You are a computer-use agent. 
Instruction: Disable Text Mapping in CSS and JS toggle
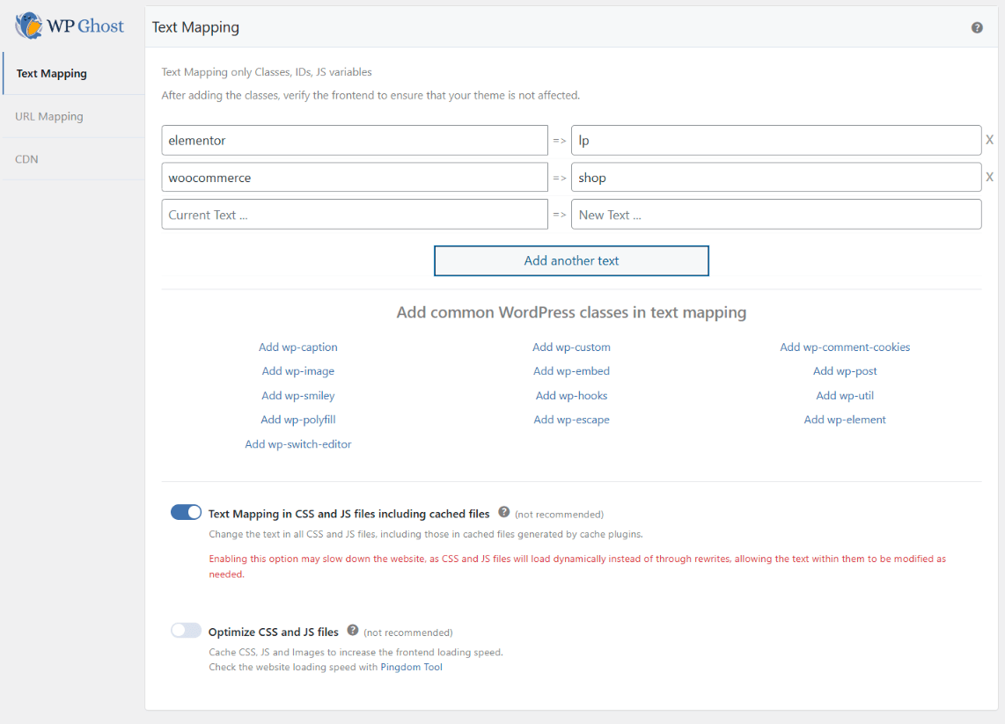point(186,513)
